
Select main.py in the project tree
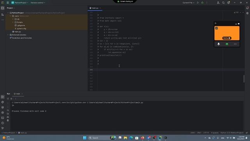[x=16, y=32]
